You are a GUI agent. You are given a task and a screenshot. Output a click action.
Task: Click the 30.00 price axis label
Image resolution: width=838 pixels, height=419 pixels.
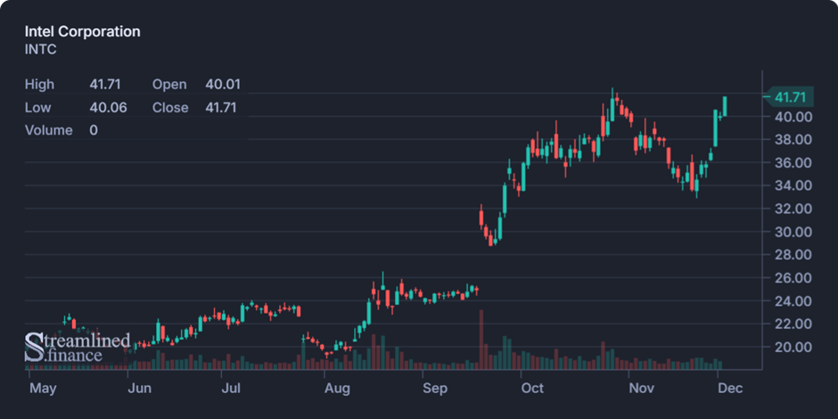[x=793, y=232]
